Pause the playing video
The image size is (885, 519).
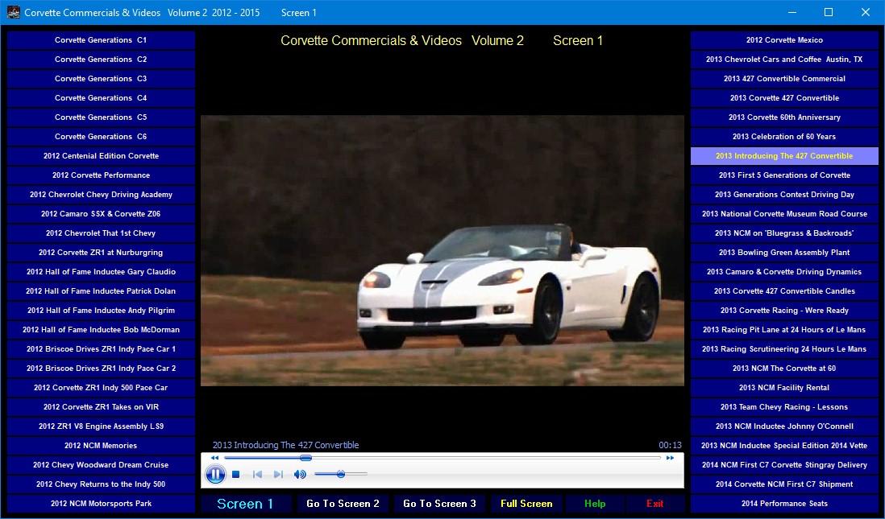pos(215,475)
